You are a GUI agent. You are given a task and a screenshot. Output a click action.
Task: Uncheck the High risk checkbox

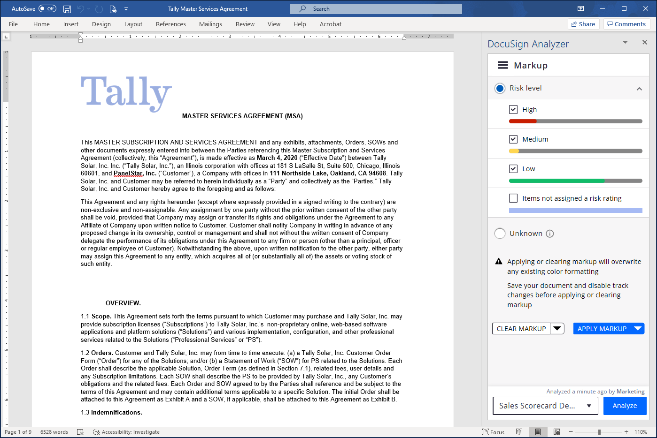pos(513,110)
